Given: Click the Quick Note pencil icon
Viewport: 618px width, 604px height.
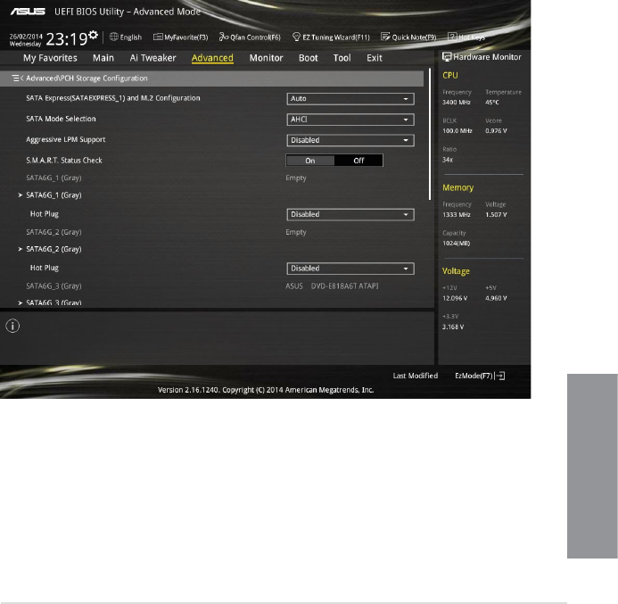Looking at the screenshot, I should coord(385,37).
